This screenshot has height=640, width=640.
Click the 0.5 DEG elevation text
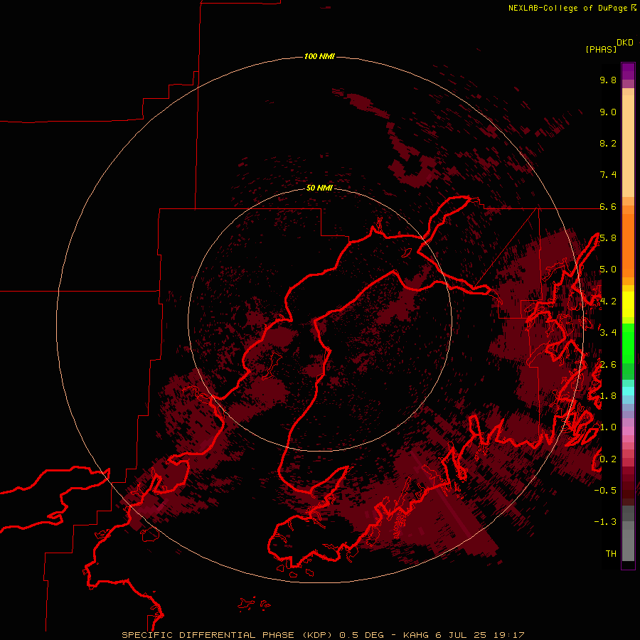click(362, 635)
